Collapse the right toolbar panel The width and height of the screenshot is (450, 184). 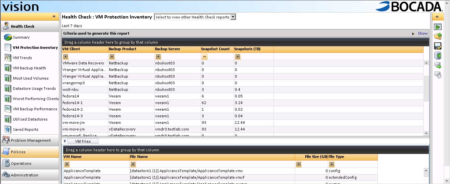437,17
